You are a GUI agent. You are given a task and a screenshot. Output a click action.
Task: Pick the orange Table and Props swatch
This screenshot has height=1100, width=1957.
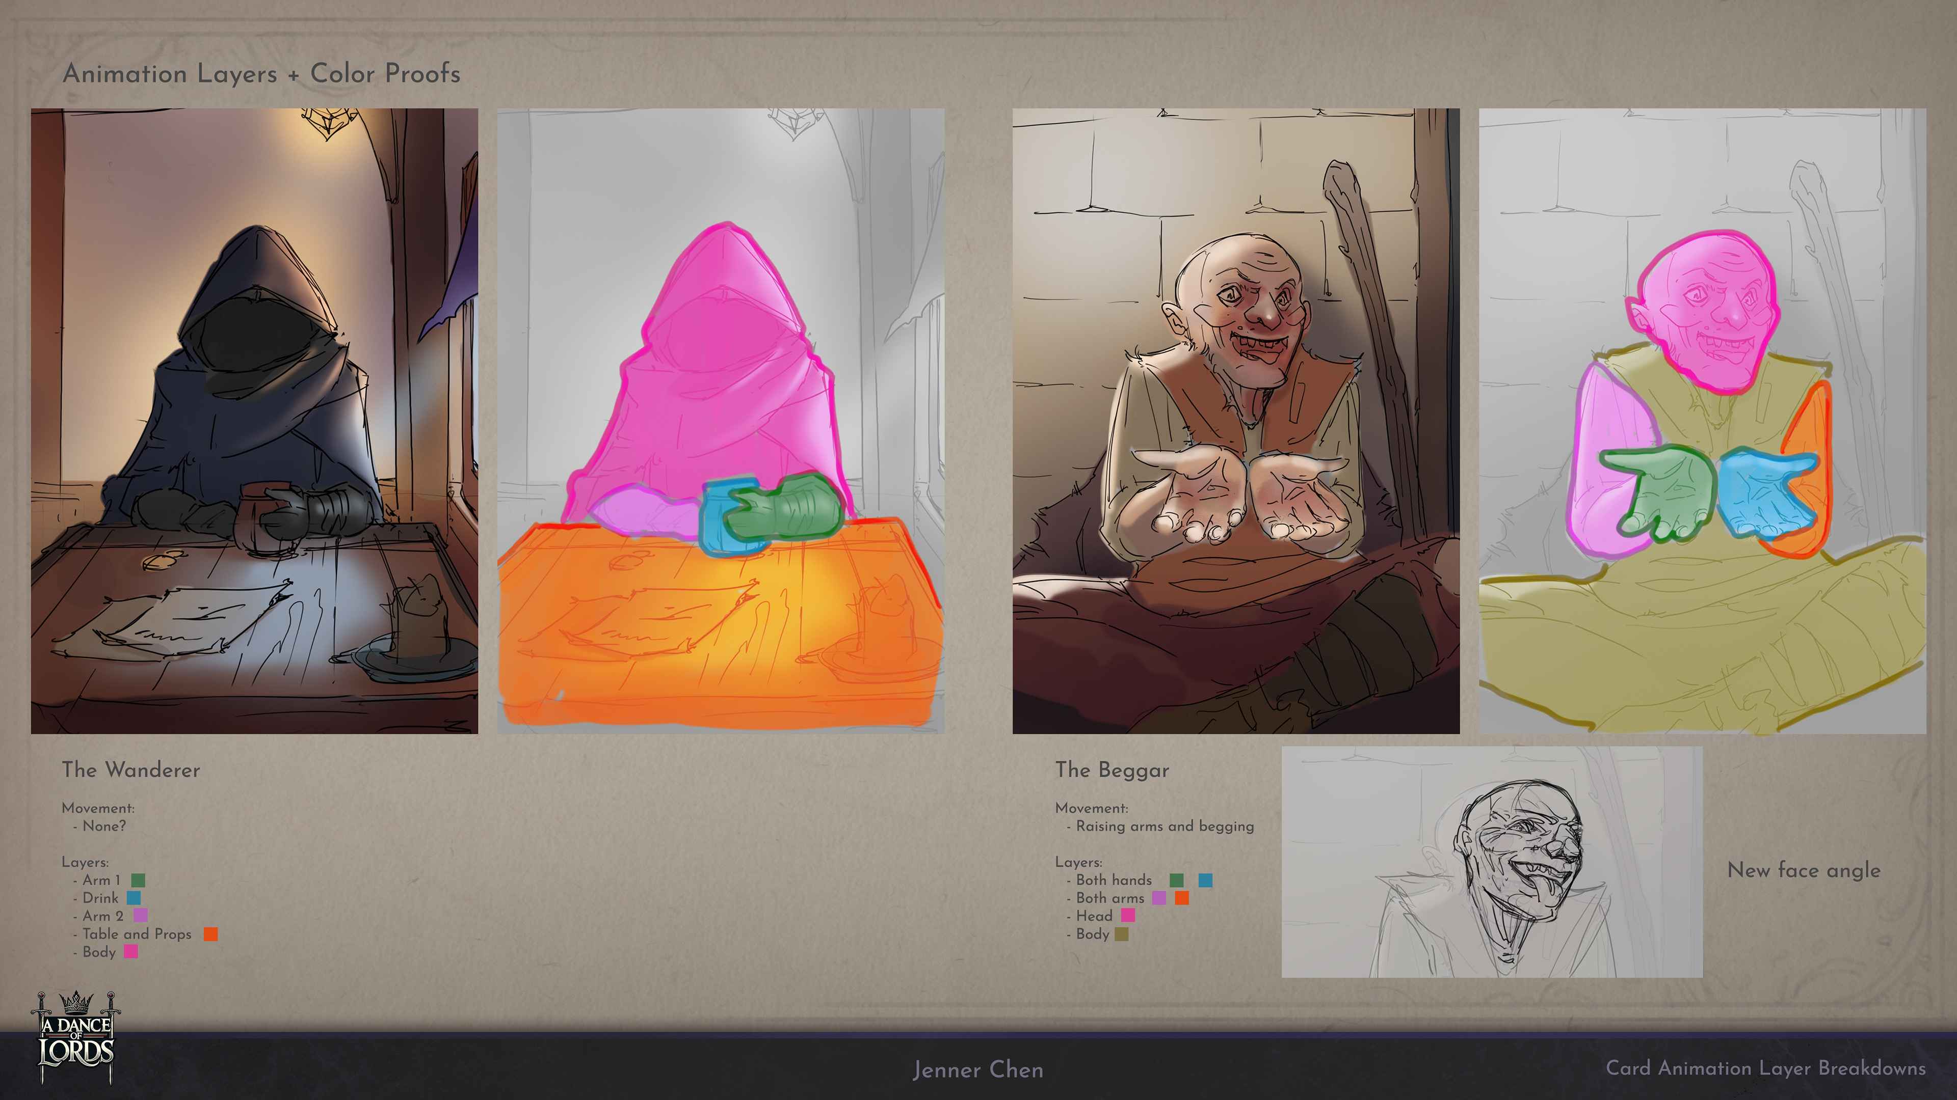(210, 934)
